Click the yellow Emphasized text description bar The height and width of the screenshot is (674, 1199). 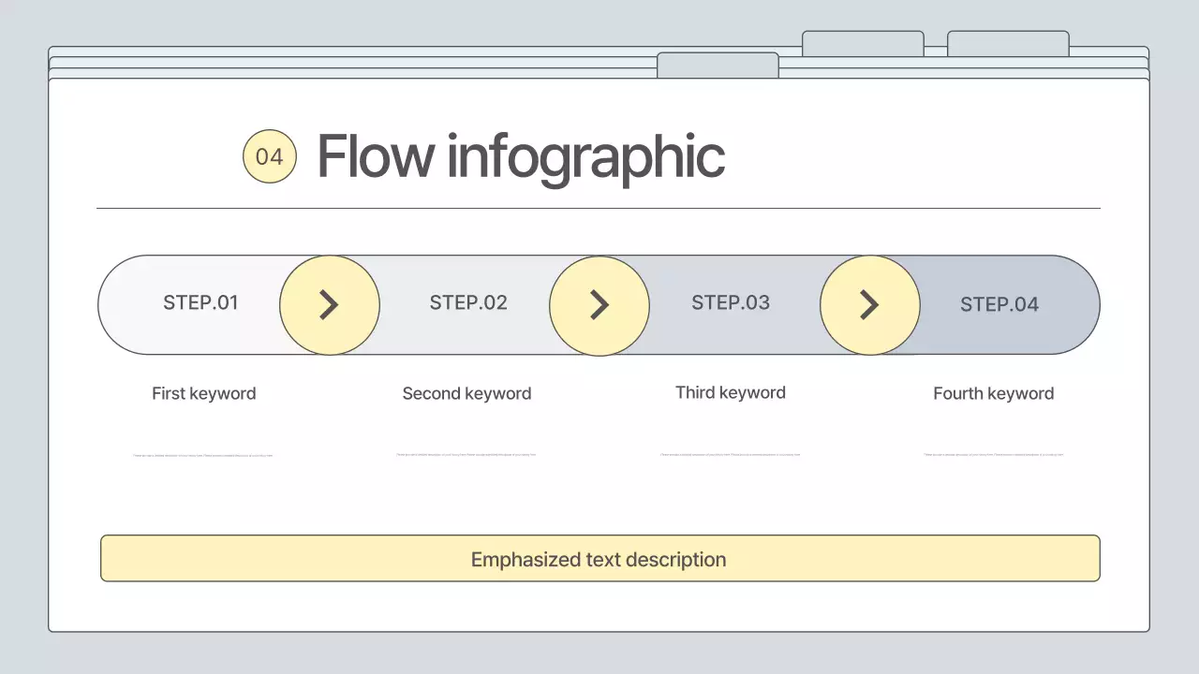click(599, 559)
